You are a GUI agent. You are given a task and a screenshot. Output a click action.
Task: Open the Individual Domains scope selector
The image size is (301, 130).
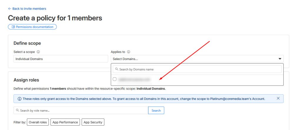point(61,59)
